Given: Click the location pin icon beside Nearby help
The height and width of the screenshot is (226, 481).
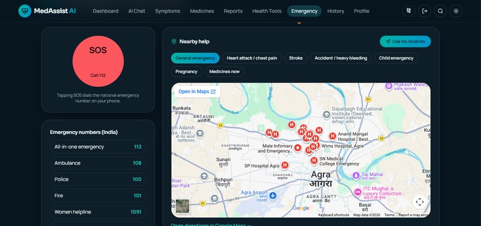Looking at the screenshot, I should [174, 41].
